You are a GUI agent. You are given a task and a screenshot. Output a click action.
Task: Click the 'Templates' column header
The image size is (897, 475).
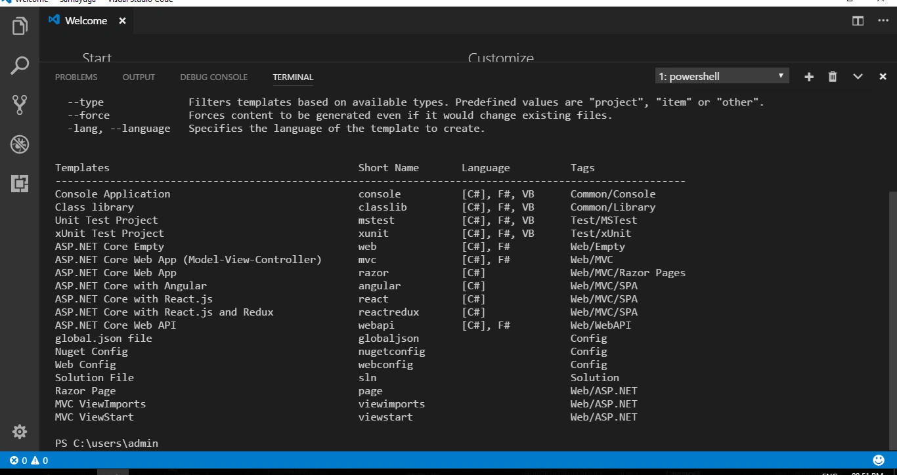82,168
